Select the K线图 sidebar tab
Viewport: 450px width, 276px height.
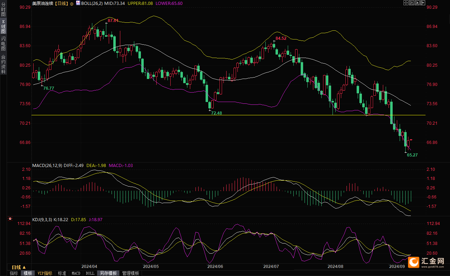tap(3, 26)
